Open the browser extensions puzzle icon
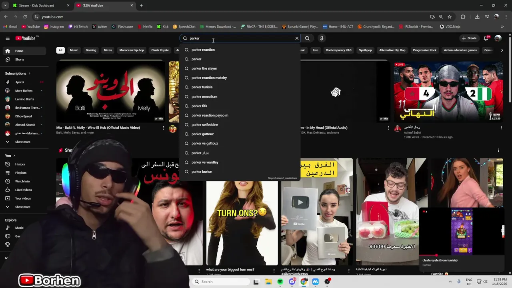 463,17
